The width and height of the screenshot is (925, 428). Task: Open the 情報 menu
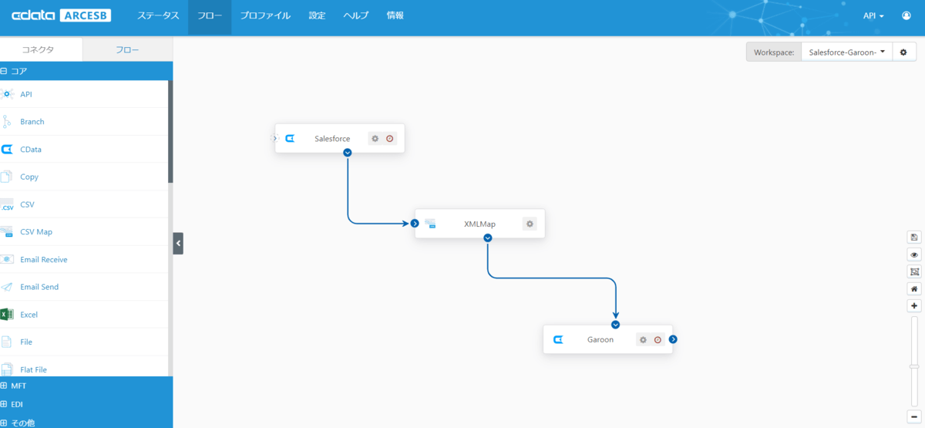[395, 15]
